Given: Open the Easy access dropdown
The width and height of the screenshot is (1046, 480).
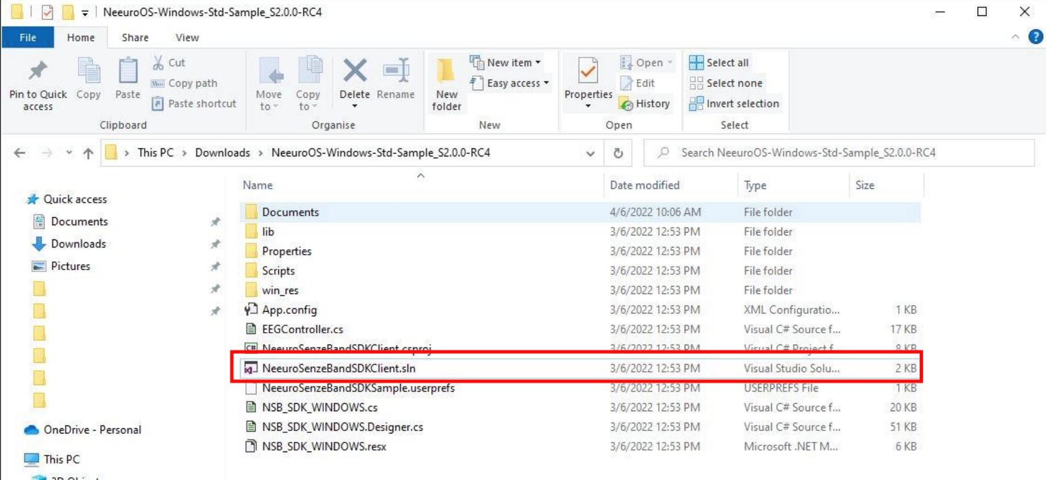Looking at the screenshot, I should [510, 83].
